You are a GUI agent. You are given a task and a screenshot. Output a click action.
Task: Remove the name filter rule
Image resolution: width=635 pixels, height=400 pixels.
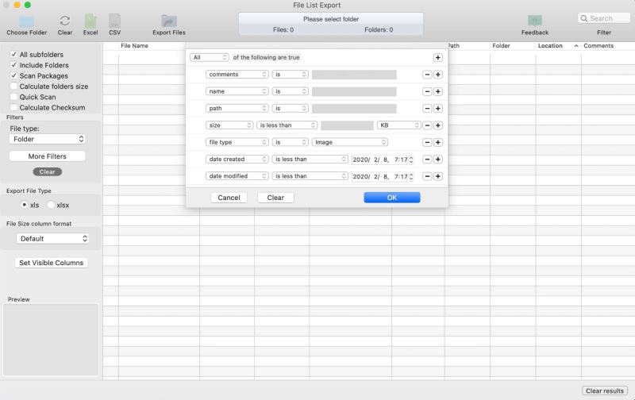click(x=427, y=91)
